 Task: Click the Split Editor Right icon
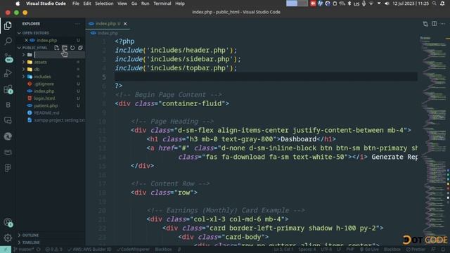tap(435, 24)
